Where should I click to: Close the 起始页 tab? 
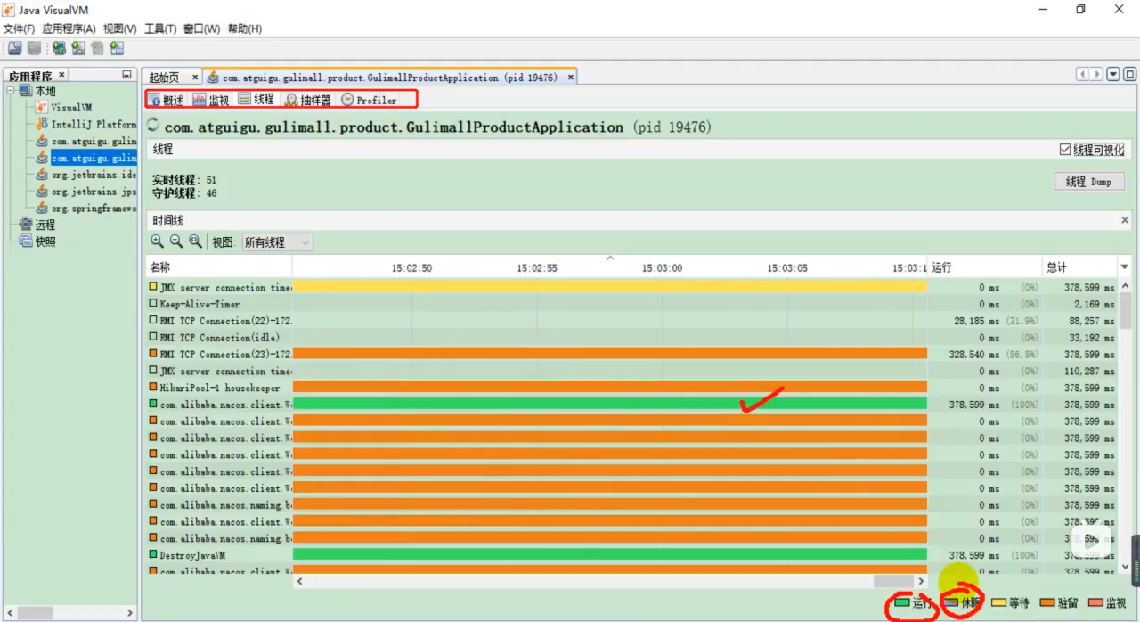[195, 78]
